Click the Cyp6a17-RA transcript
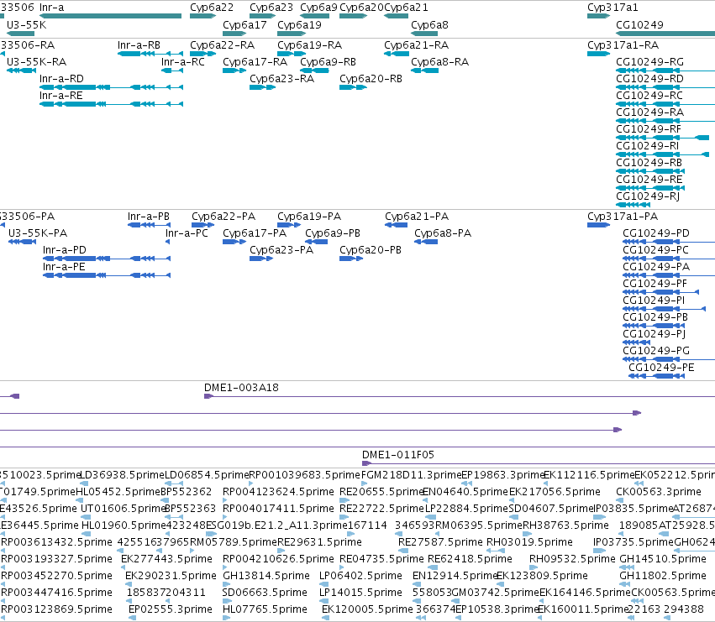Screen dimensions: 715x622 (x=234, y=71)
